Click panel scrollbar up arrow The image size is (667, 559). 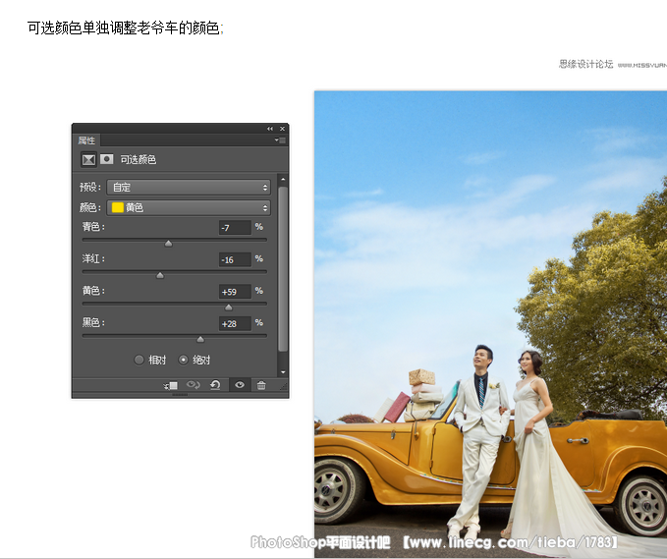click(283, 180)
